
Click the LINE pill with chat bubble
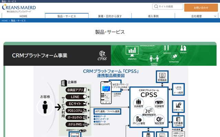tap(76, 97)
